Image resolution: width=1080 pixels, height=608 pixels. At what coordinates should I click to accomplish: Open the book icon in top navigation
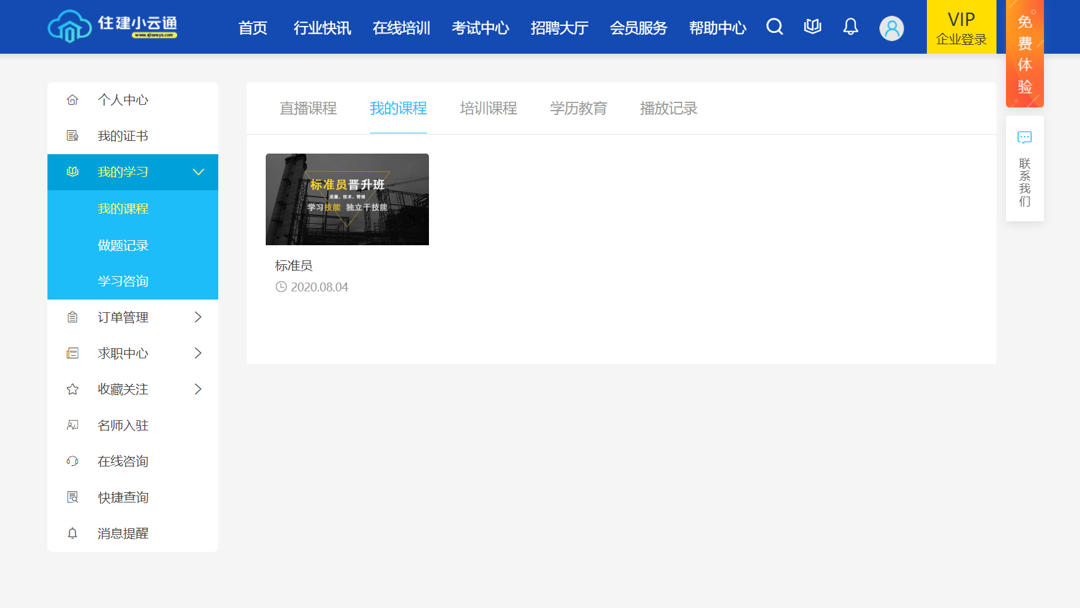[812, 27]
